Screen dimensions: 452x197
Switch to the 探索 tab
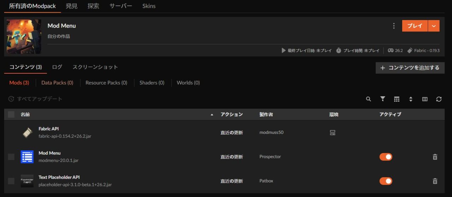pos(94,6)
